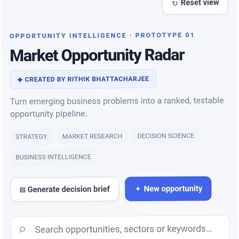Click the sparkle icon in creator badge

coord(20,80)
